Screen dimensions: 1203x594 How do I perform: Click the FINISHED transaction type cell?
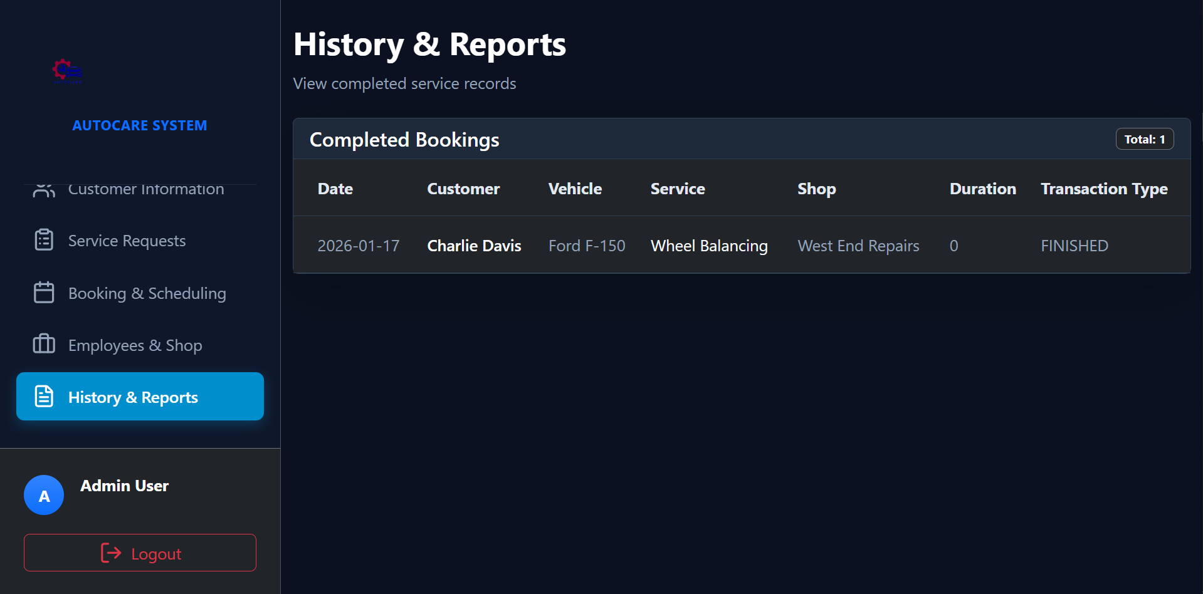click(x=1074, y=246)
